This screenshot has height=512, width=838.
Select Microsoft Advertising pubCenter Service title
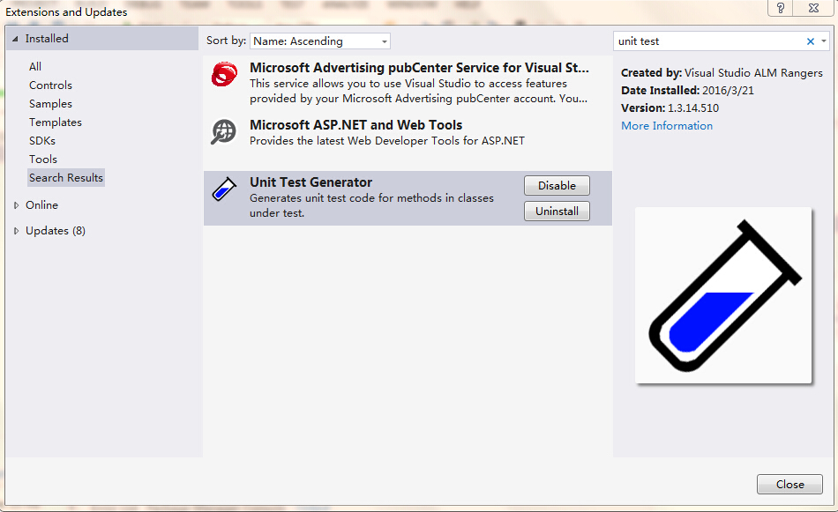(x=419, y=68)
